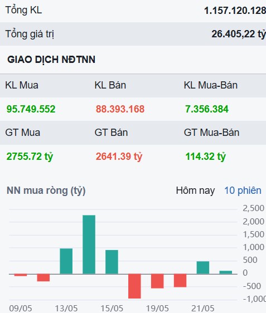
Task: Click the buy value 2755.72 tỷ
Action: 30,156
